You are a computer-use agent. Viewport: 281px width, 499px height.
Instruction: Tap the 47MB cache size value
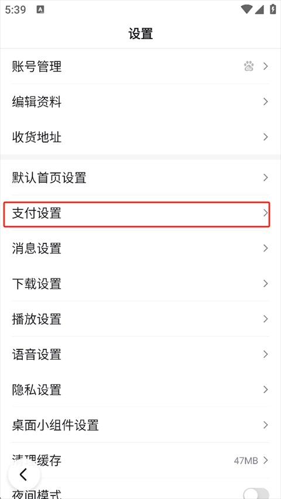[246, 460]
